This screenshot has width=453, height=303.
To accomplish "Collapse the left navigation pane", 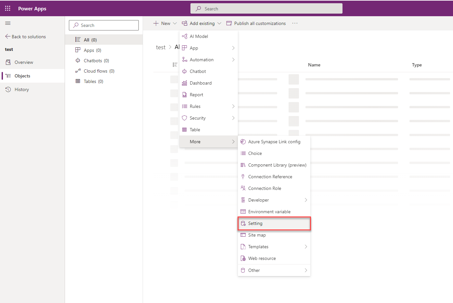I will 7,23.
